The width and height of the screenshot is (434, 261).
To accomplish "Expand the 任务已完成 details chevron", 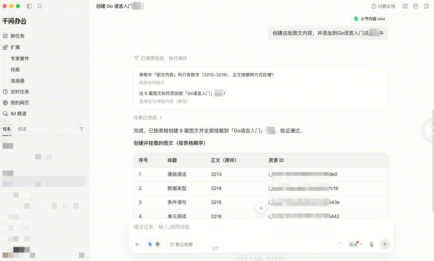I will coord(161,118).
